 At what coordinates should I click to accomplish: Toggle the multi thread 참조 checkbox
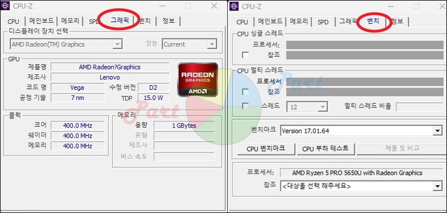[x=245, y=92]
